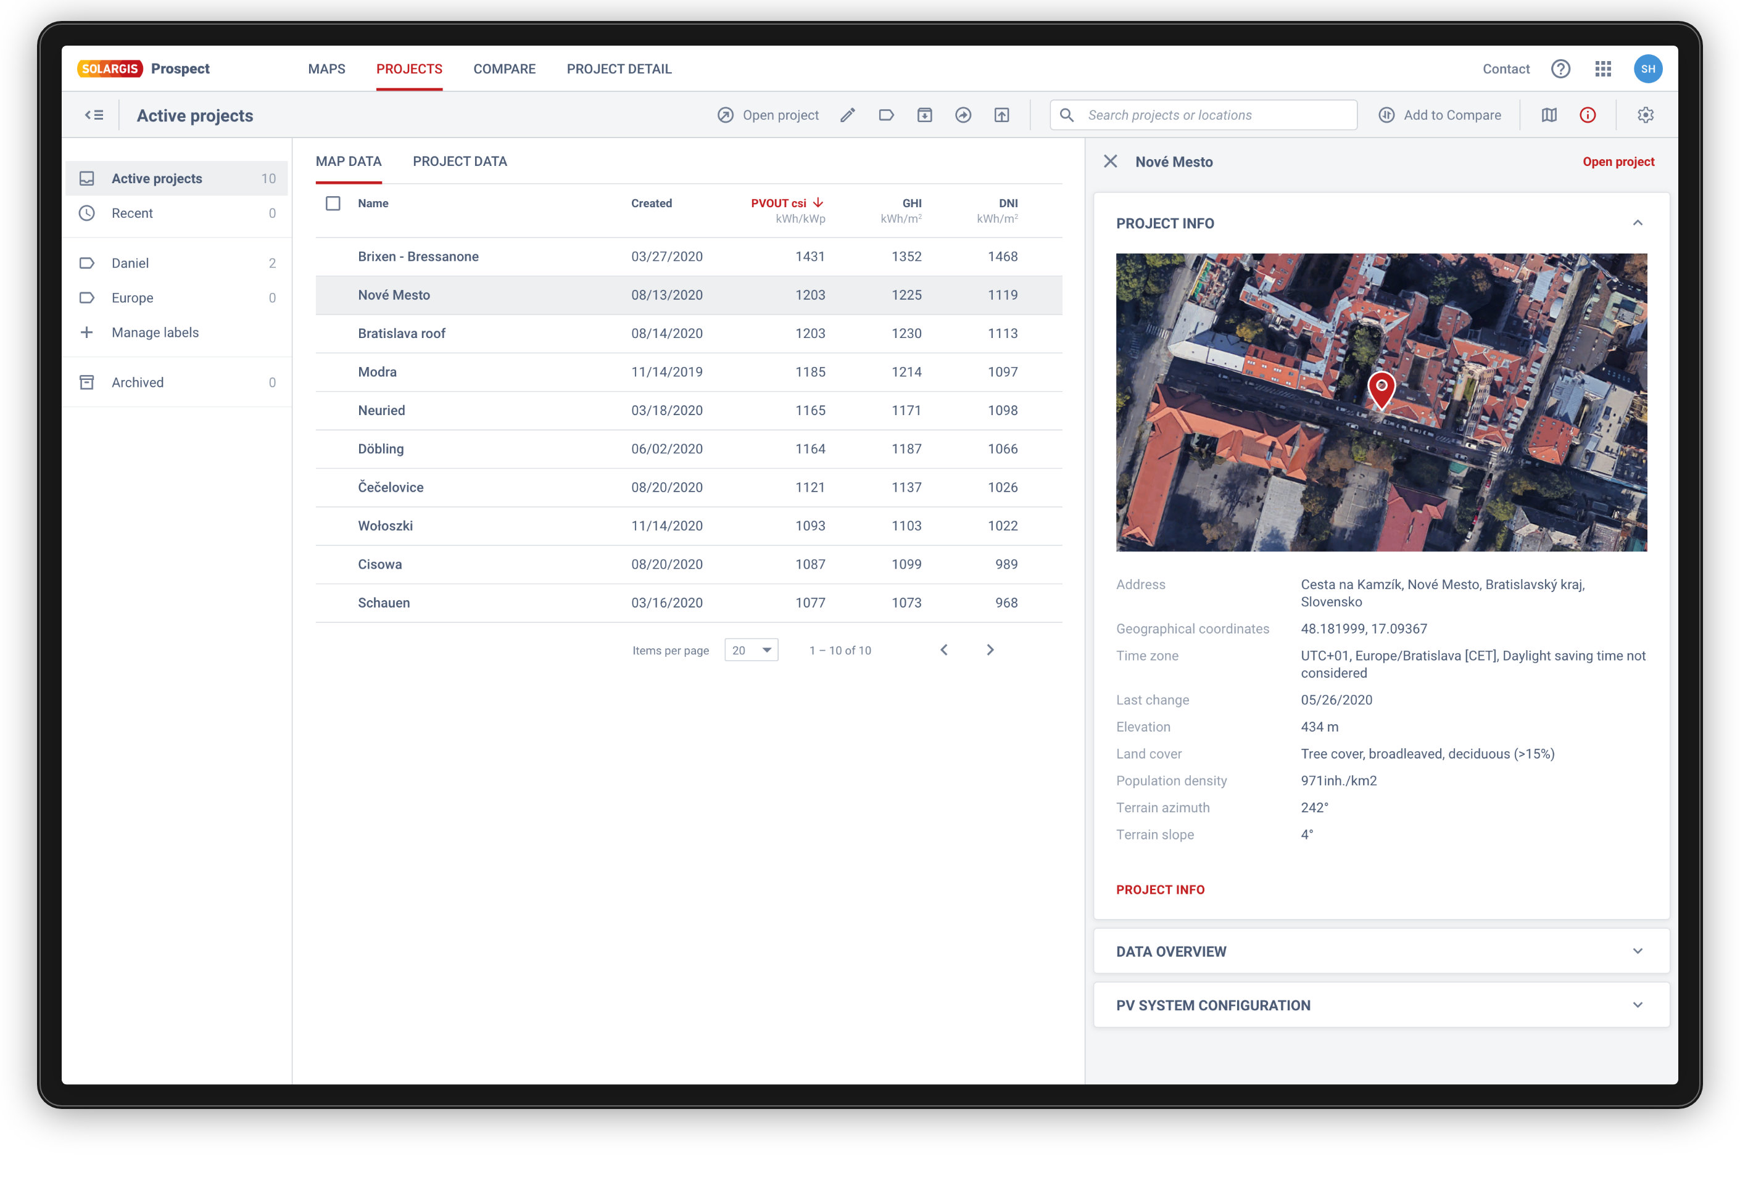
Task: Switch to the PROJECT DETAIL tab
Action: (x=619, y=69)
